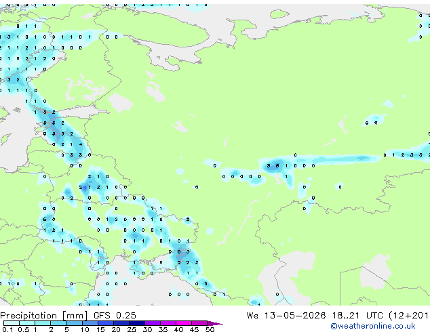Screen dimensions: 430x332
Task: Click the '30' legend scale value
Action: [147, 329]
